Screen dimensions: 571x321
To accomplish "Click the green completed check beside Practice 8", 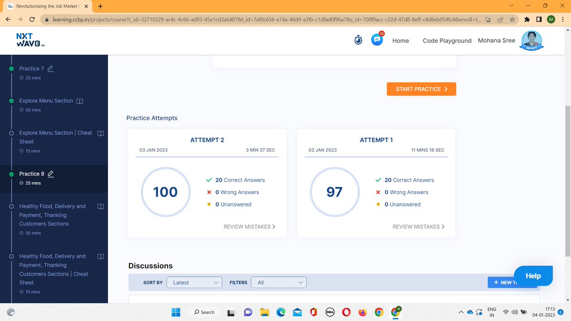I will (11, 174).
